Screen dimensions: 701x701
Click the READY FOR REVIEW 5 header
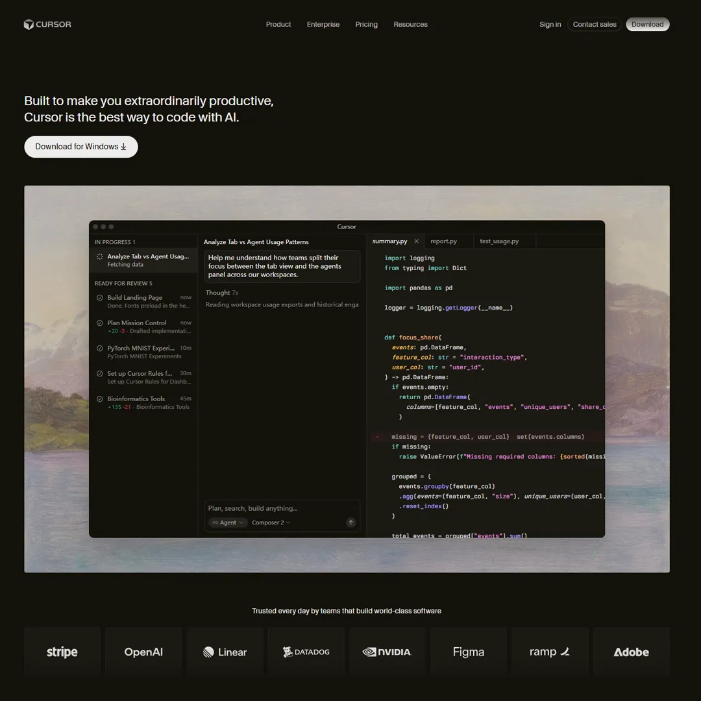(123, 284)
